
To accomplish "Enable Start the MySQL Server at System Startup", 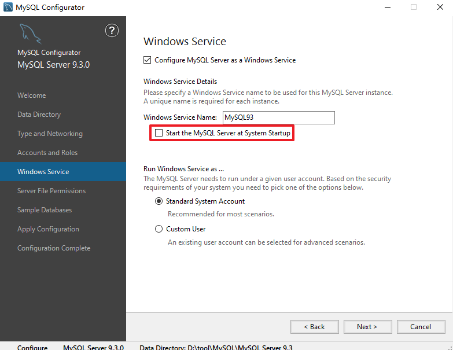I will pyautogui.click(x=159, y=133).
